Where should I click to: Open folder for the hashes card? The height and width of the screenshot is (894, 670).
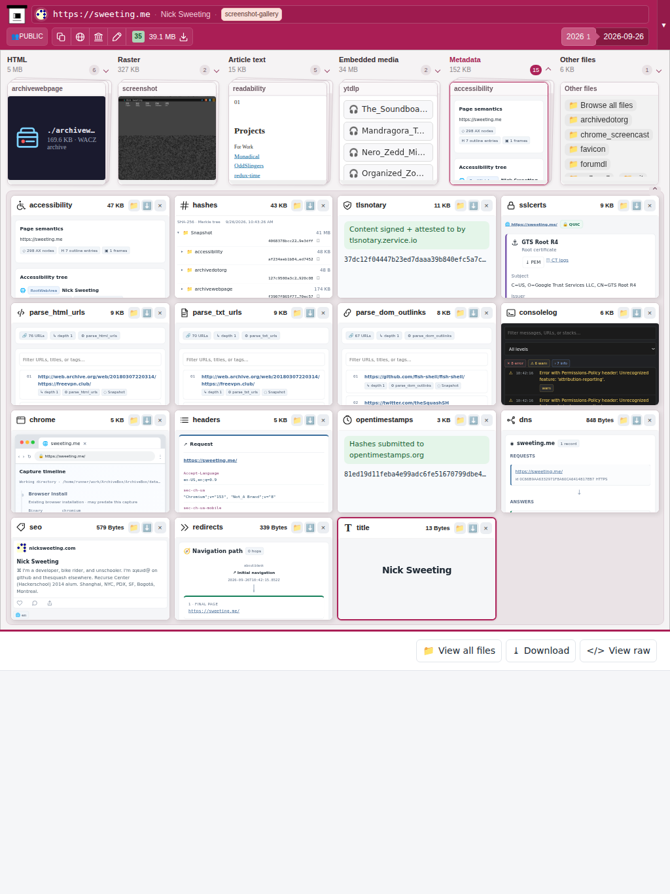(297, 206)
